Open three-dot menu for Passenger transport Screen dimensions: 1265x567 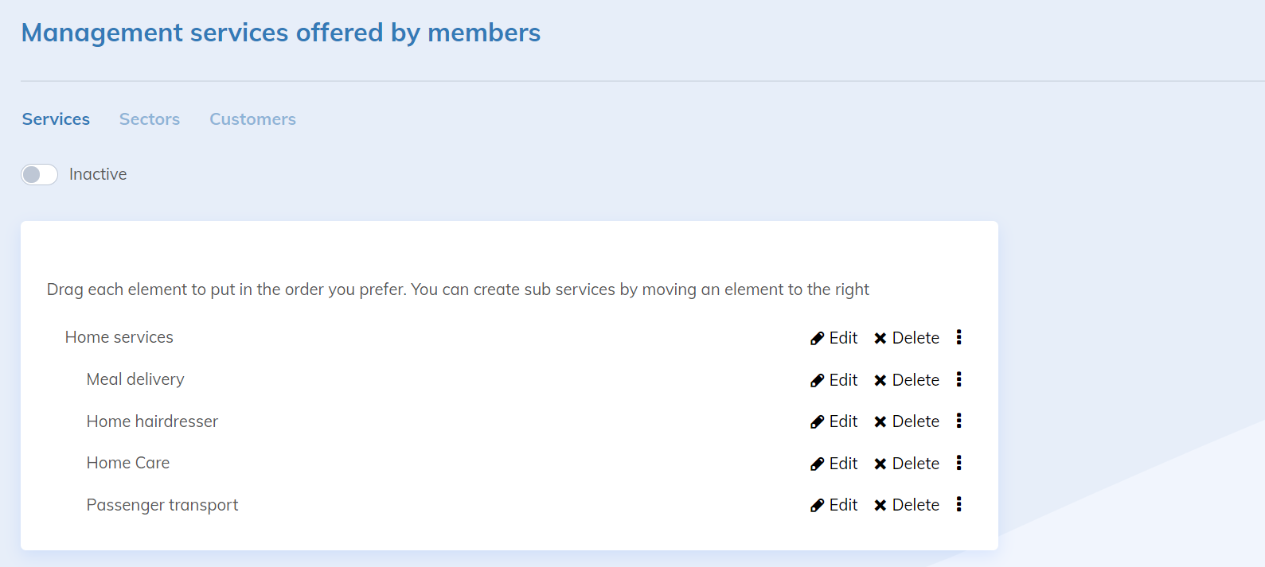[x=959, y=504]
